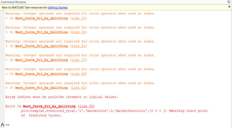232x128 pixels.
Task: Open the line 52 error link
Action: [x=86, y=106]
